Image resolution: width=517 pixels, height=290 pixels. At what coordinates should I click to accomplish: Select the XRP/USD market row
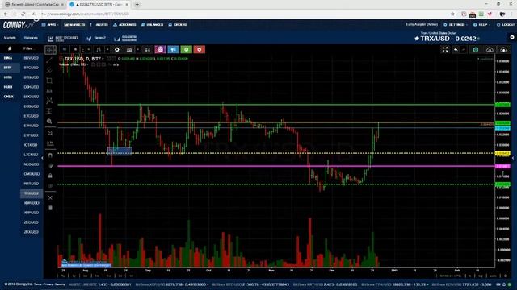(32, 213)
